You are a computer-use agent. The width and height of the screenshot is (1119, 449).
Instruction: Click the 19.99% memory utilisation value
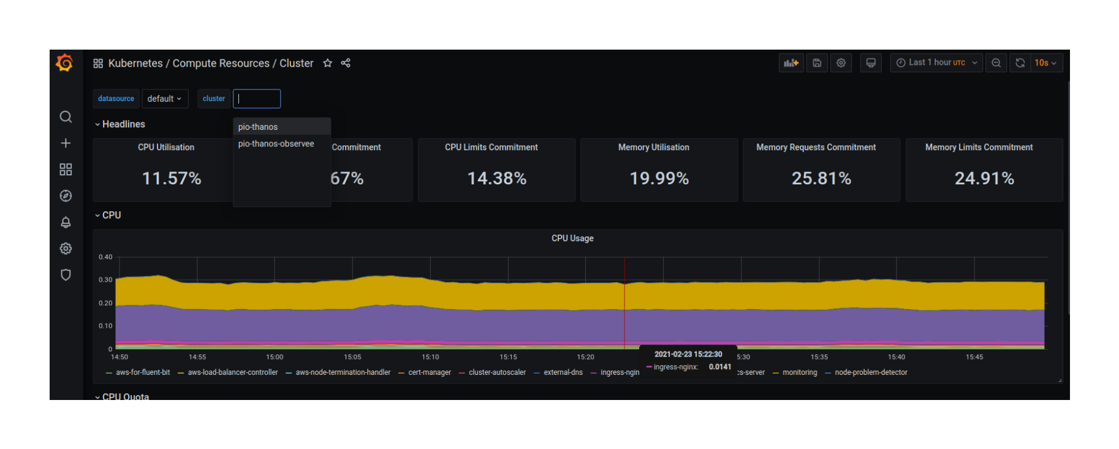point(659,178)
